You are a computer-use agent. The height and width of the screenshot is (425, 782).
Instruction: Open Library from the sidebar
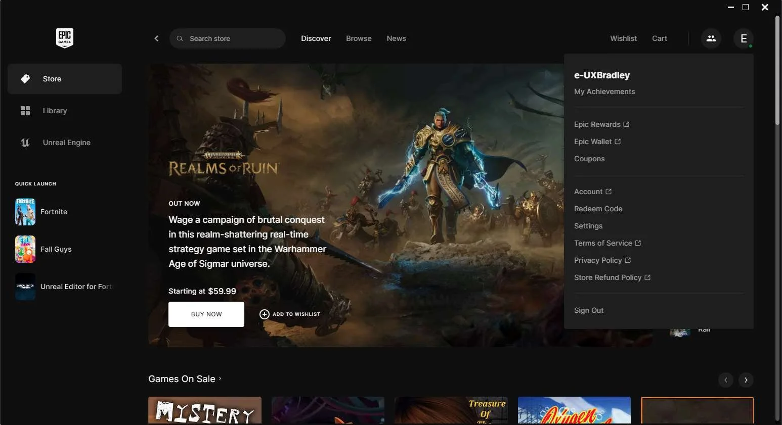click(65, 111)
